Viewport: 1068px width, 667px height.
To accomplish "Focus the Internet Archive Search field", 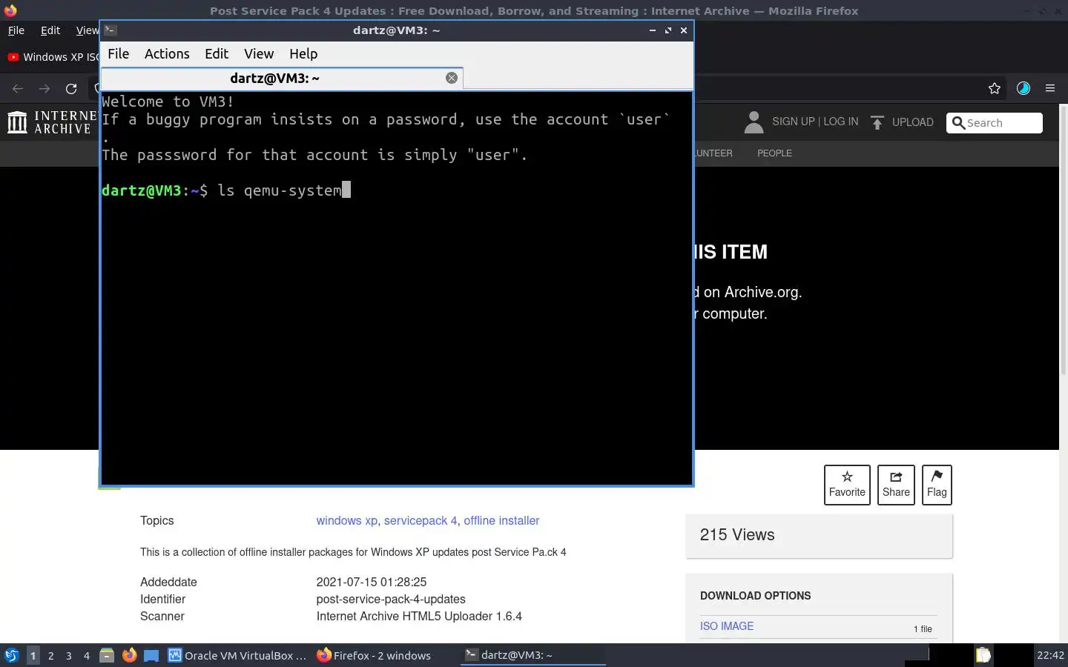I will point(995,123).
